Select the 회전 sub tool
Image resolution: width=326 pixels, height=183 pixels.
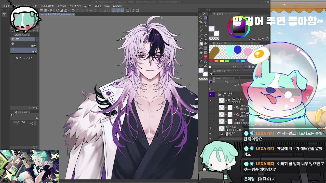(x=23, y=51)
